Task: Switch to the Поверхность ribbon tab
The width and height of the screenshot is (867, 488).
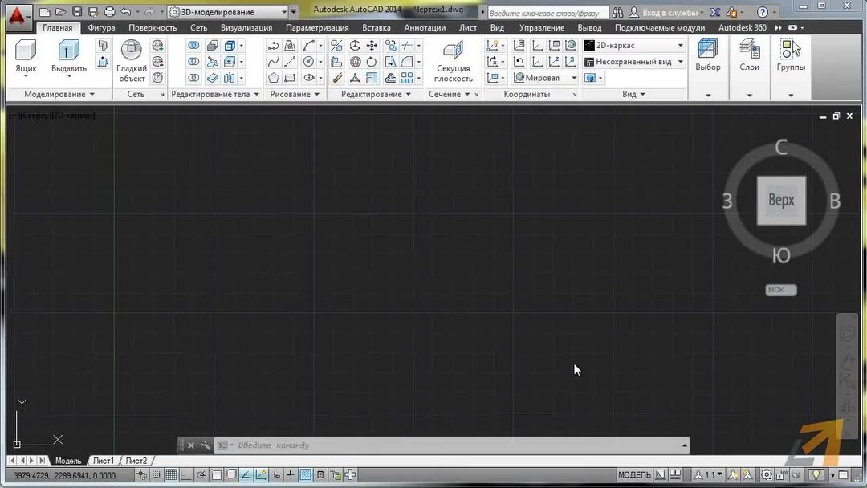Action: (x=153, y=27)
